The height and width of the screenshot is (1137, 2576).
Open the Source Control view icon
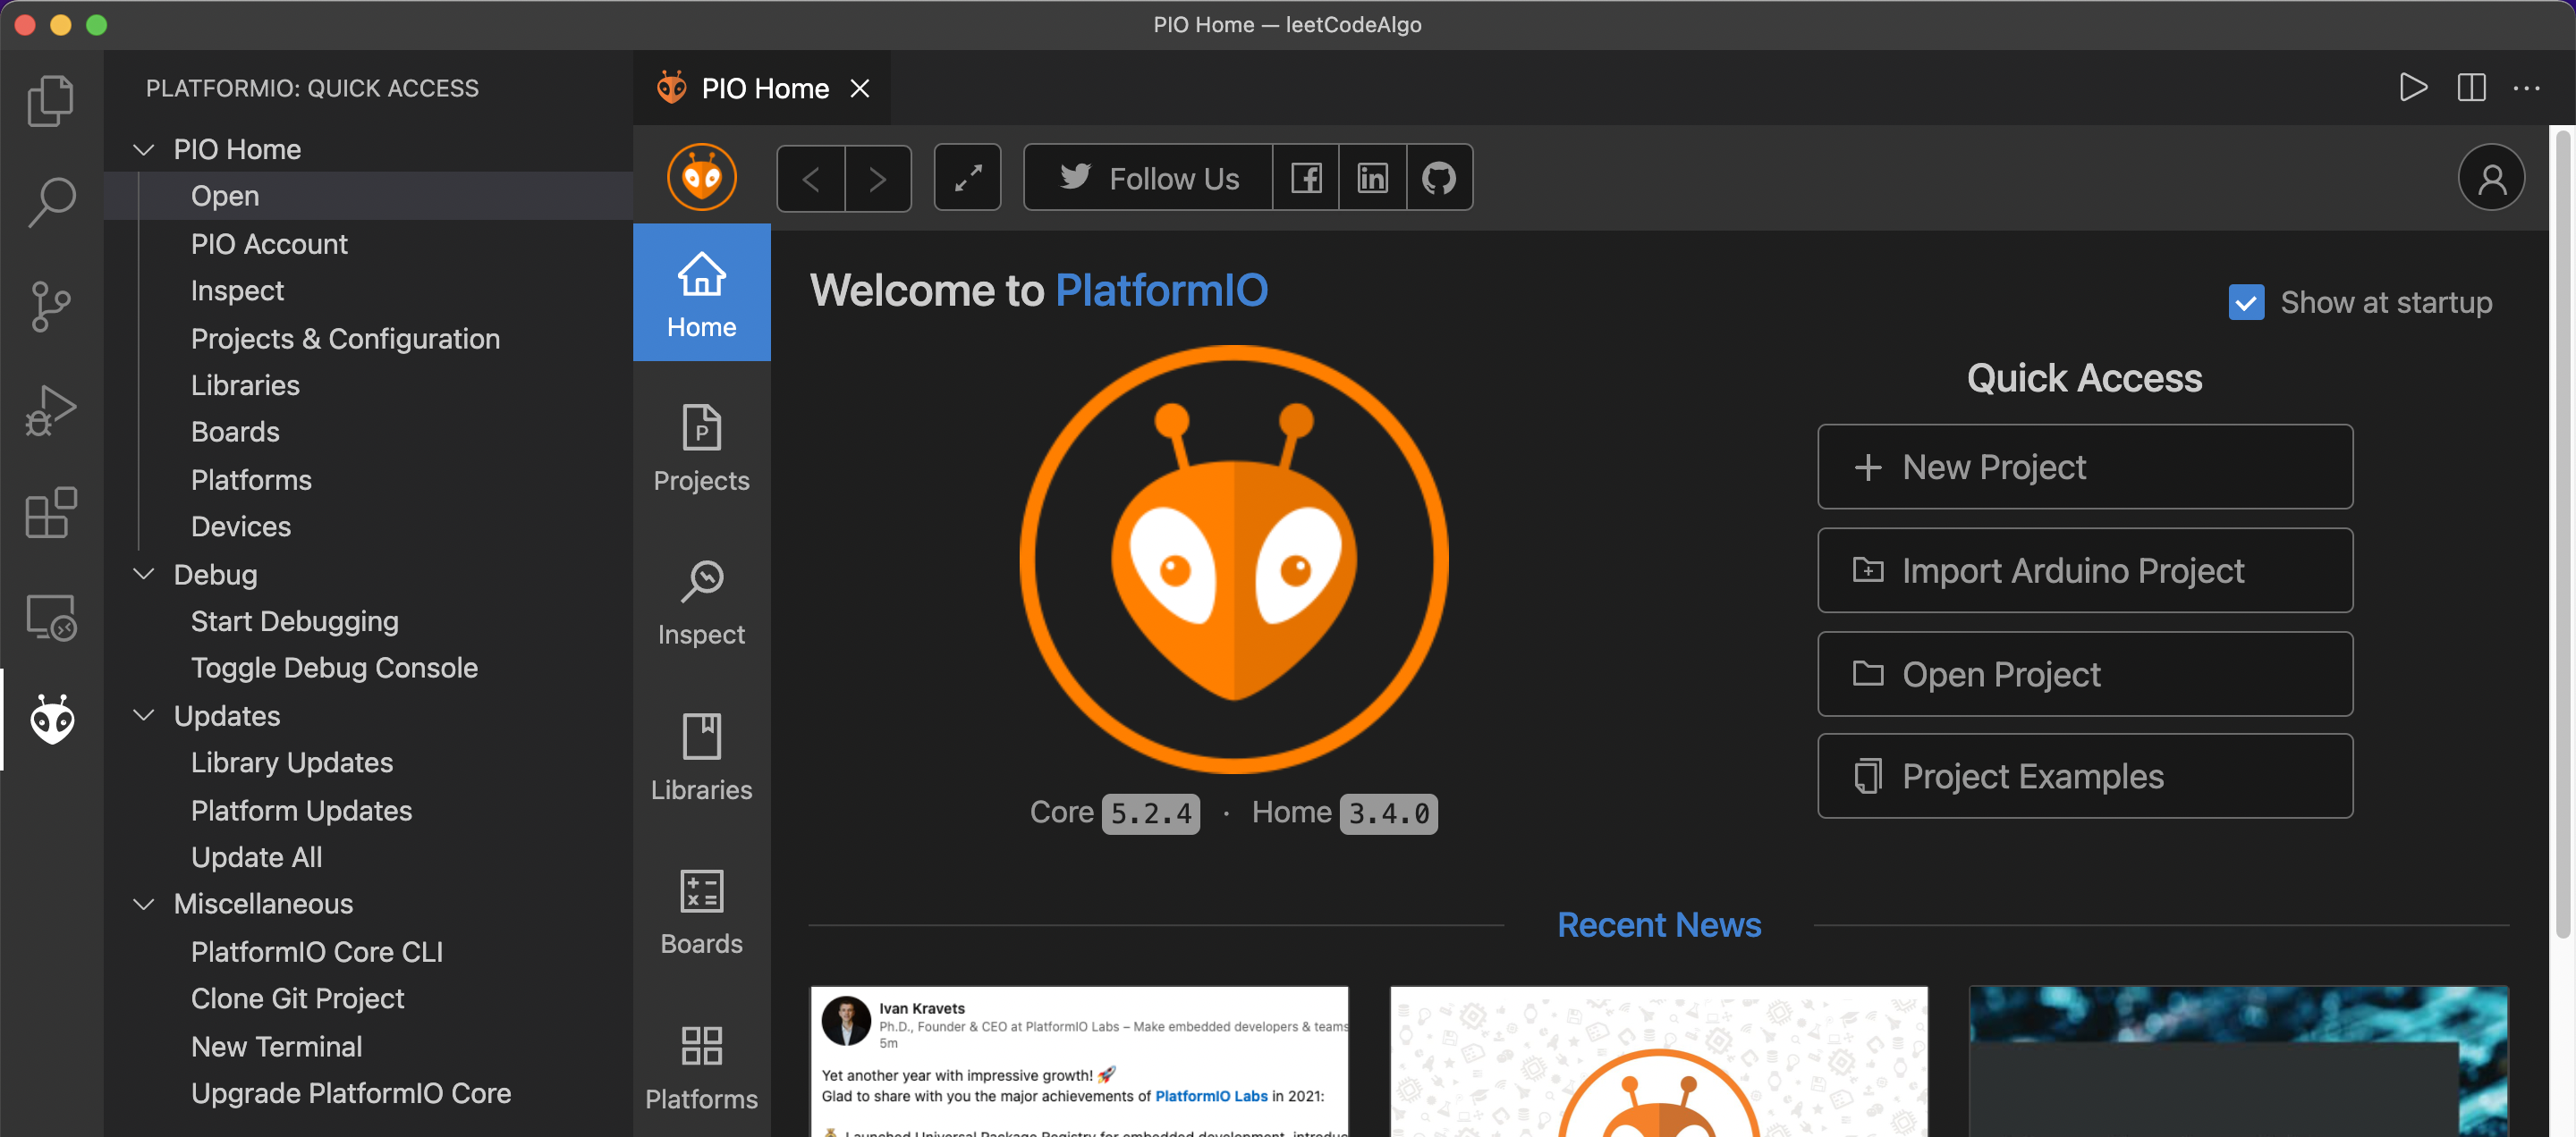coord(52,307)
